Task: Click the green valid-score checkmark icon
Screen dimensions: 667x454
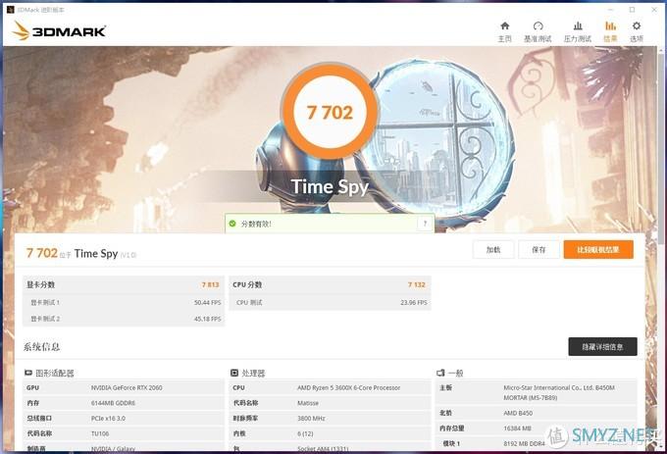Action: pyautogui.click(x=232, y=224)
